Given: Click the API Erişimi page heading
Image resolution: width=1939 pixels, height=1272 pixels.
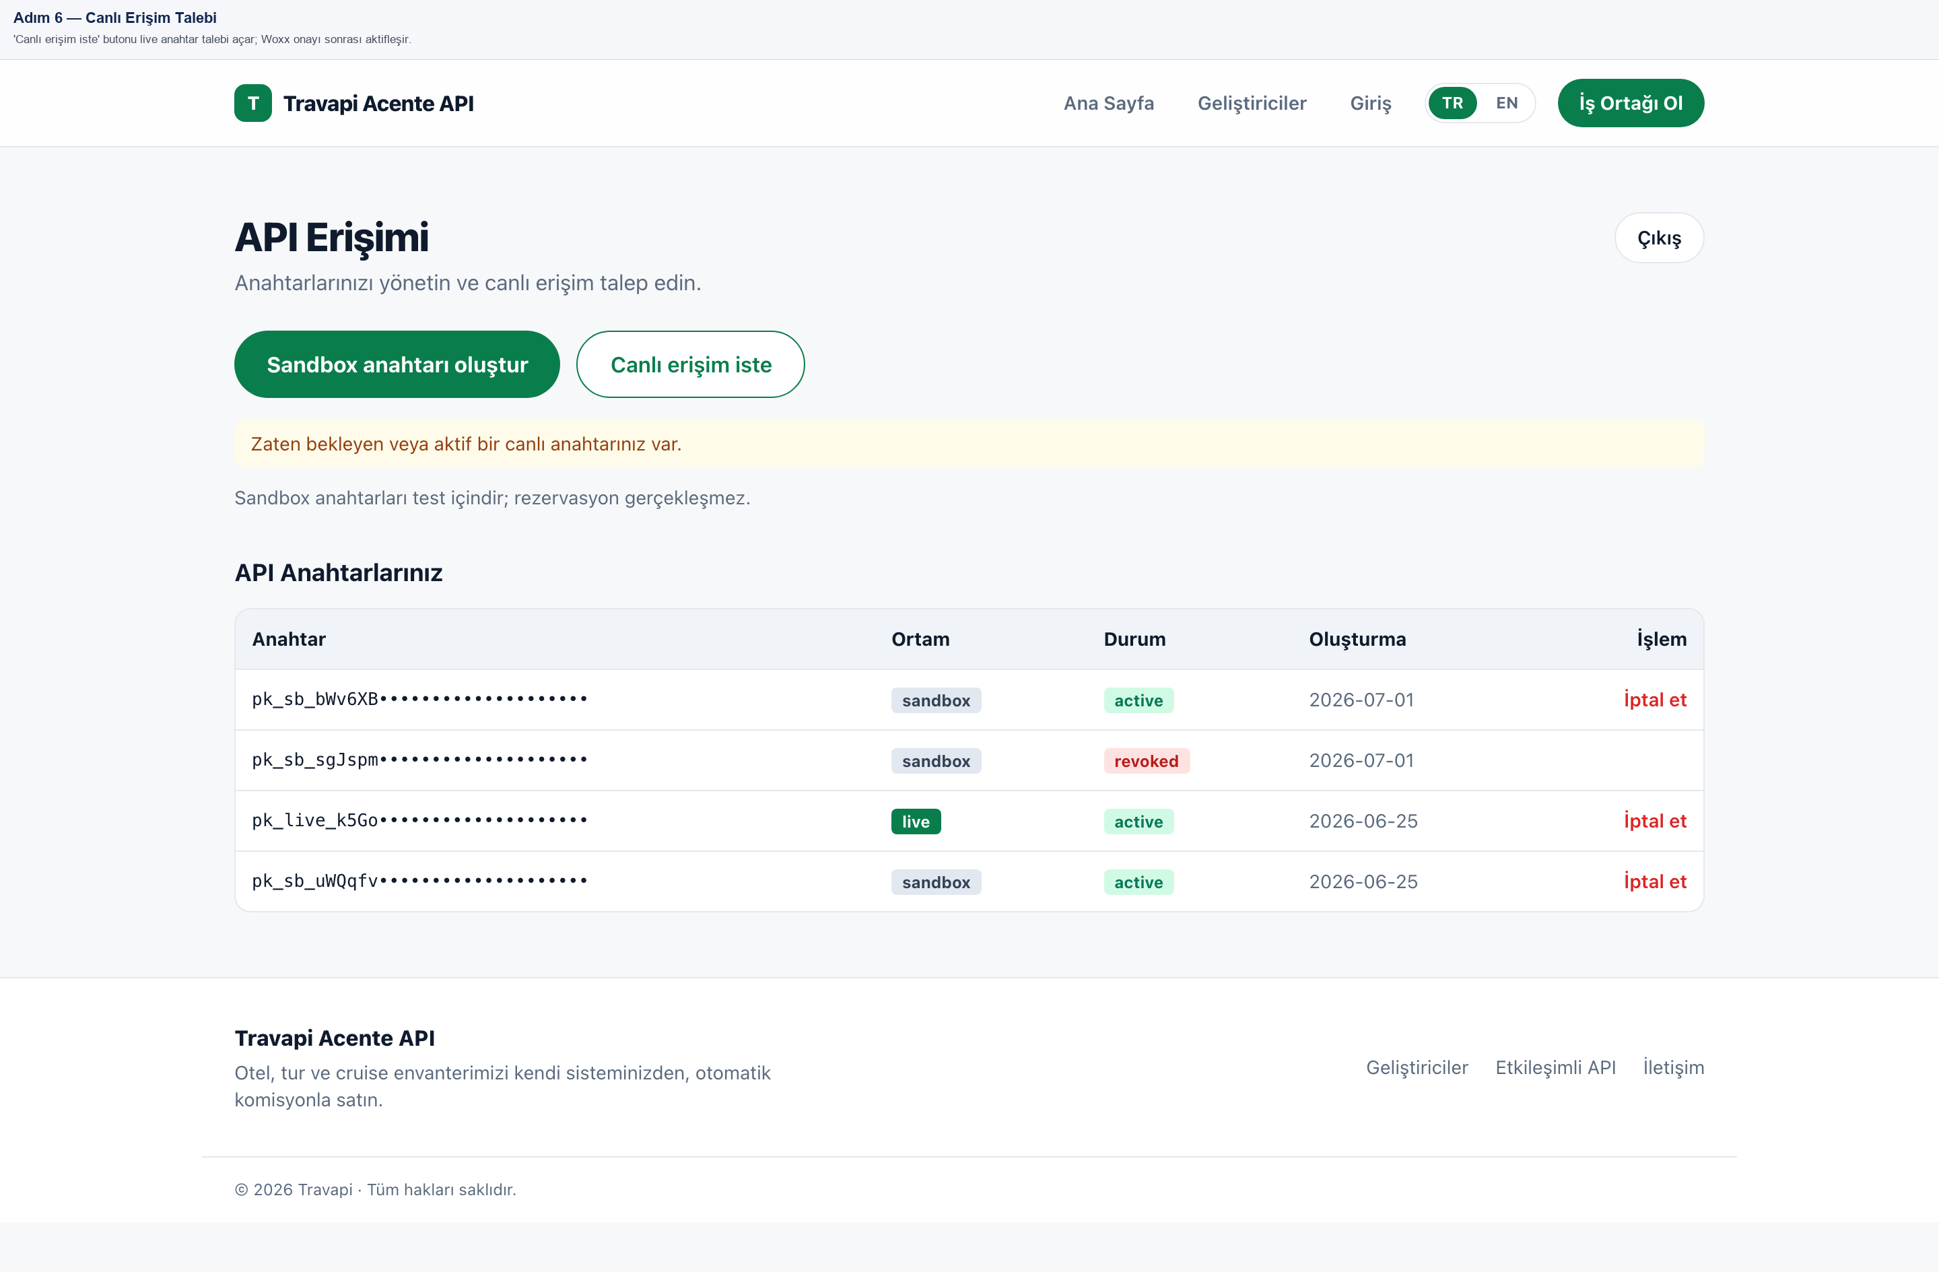Looking at the screenshot, I should point(332,238).
